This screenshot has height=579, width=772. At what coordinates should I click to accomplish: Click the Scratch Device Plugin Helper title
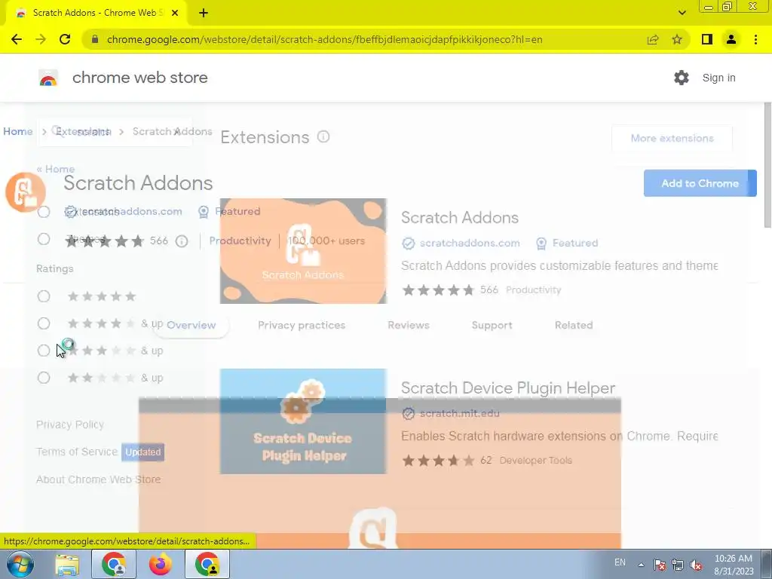click(x=508, y=388)
